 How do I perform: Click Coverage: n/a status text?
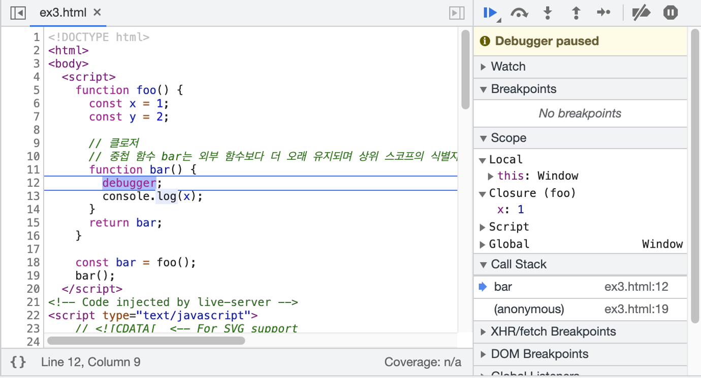423,362
